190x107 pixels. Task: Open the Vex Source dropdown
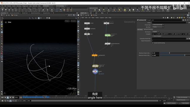coord(156,32)
